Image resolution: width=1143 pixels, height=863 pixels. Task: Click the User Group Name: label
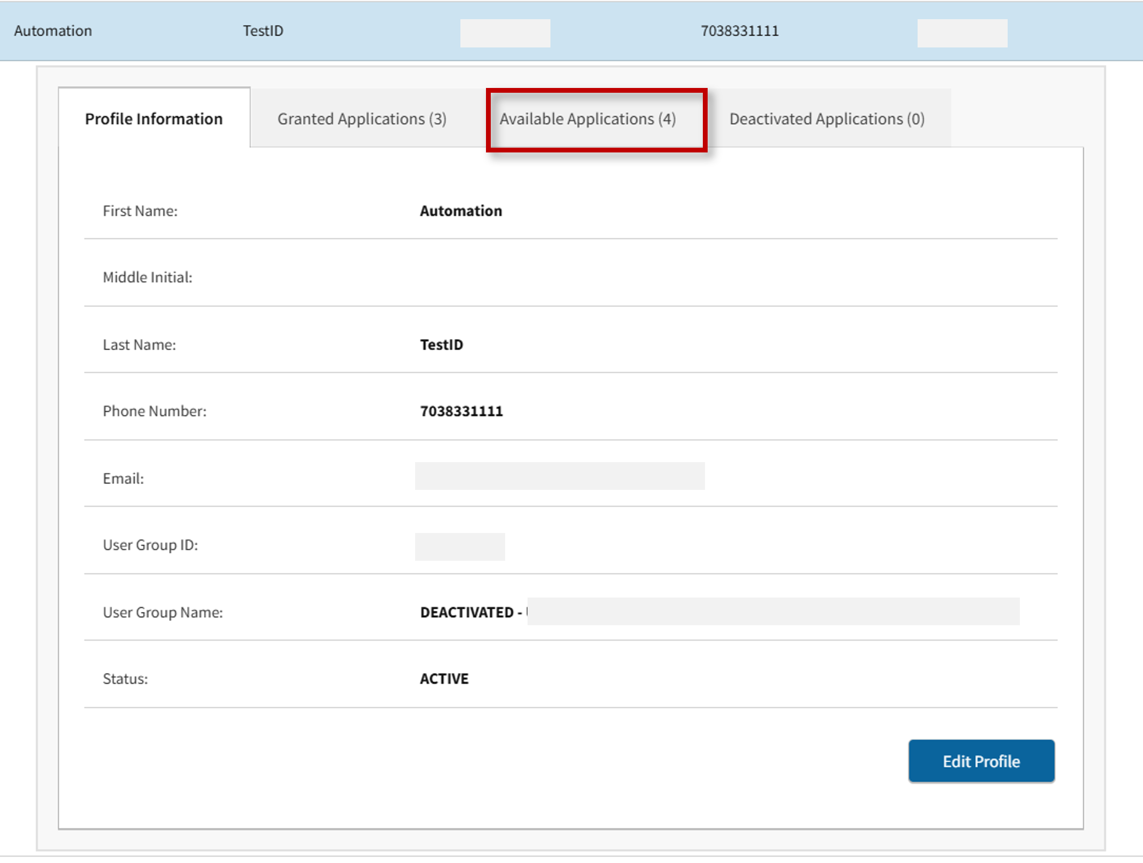pyautogui.click(x=163, y=612)
